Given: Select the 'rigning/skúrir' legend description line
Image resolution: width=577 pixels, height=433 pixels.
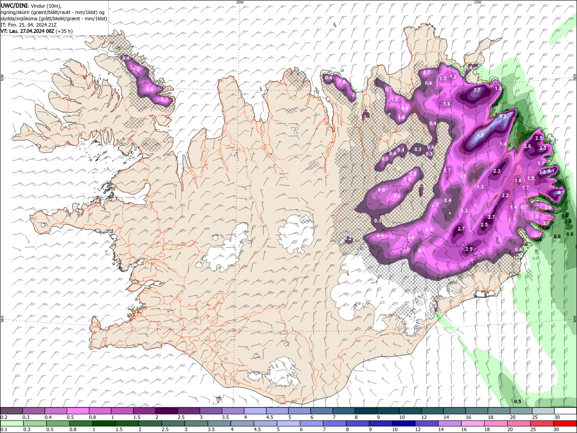Looking at the screenshot, I should click(x=53, y=12).
